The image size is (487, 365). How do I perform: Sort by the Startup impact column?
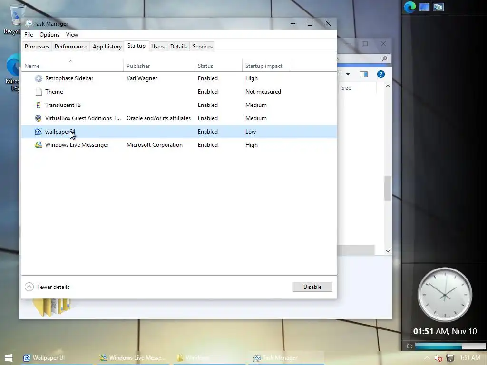(x=266, y=65)
